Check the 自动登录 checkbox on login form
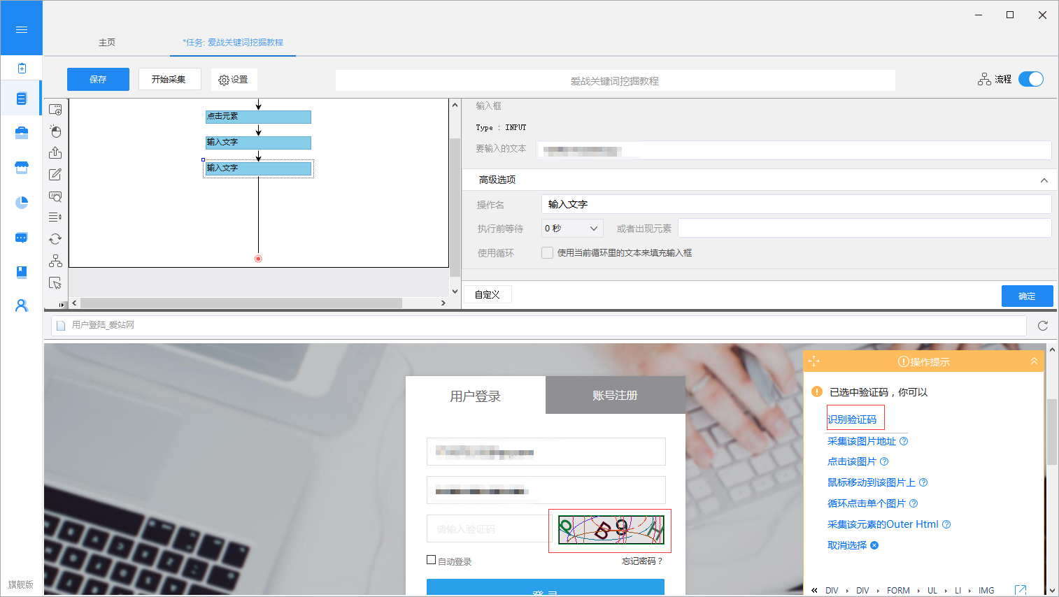Screen dimensions: 1059x597 [432, 560]
